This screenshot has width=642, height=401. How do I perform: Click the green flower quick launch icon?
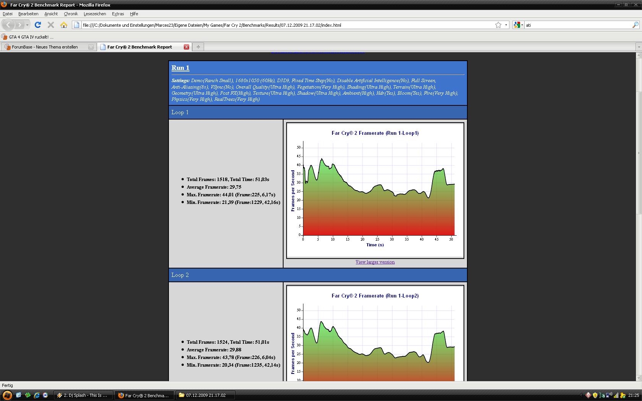28,395
